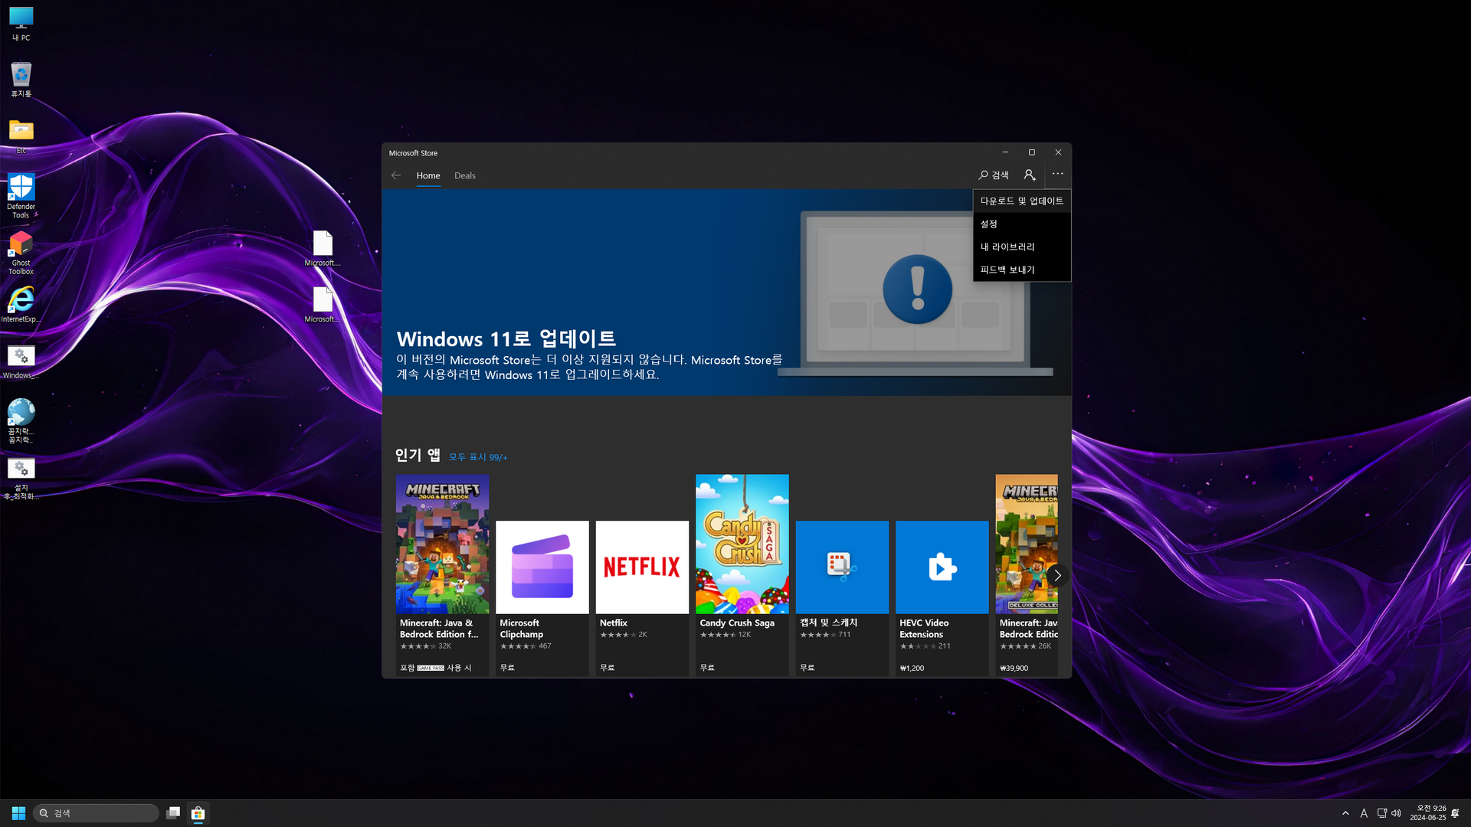The image size is (1471, 827).
Task: Open 설정 from the dropdown menu
Action: (989, 224)
